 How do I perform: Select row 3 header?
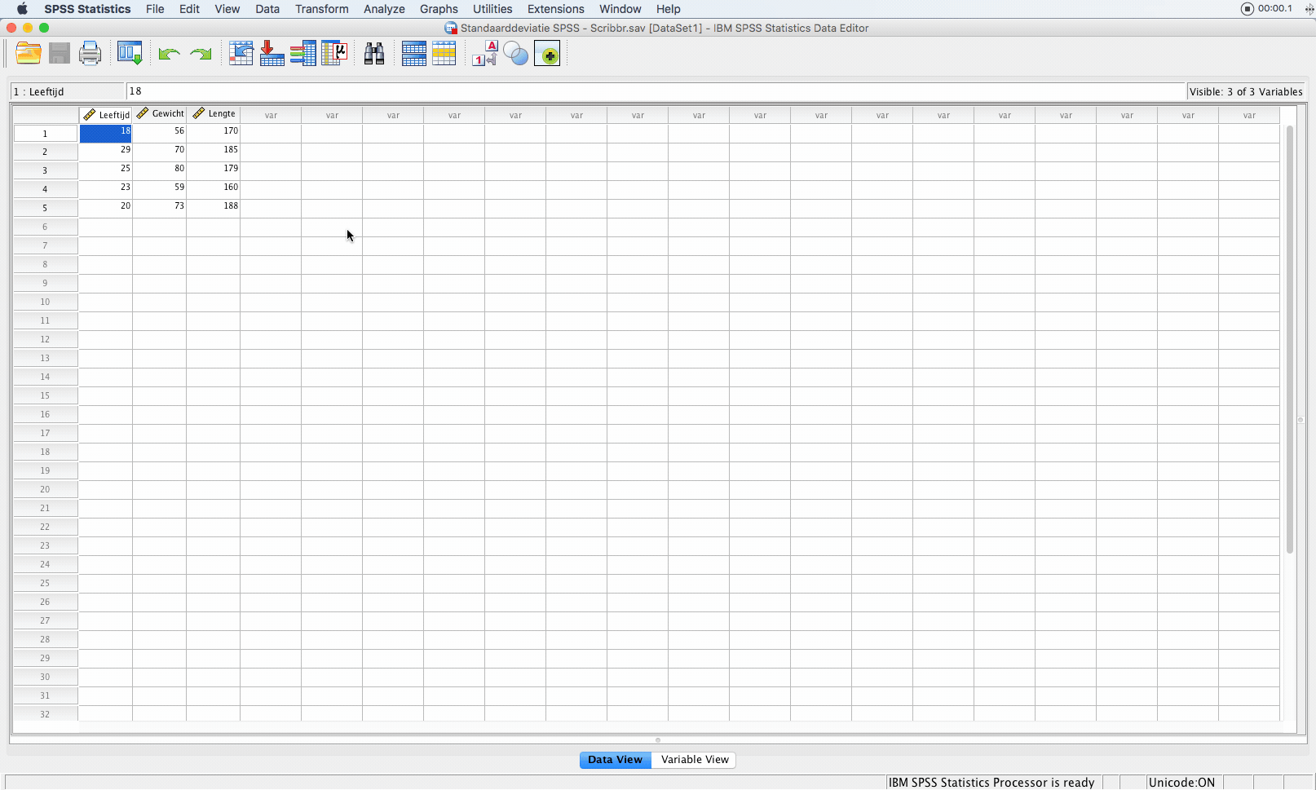[46, 170]
